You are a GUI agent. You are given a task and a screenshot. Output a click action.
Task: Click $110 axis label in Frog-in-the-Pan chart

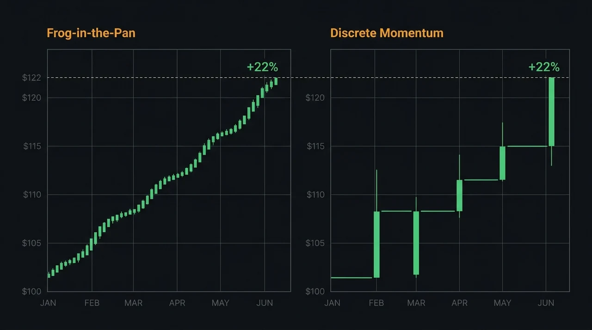pos(32,195)
